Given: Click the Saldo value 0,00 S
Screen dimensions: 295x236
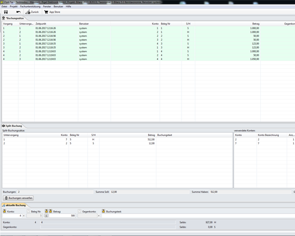Looking at the screenshot, I should click(x=212, y=227).
